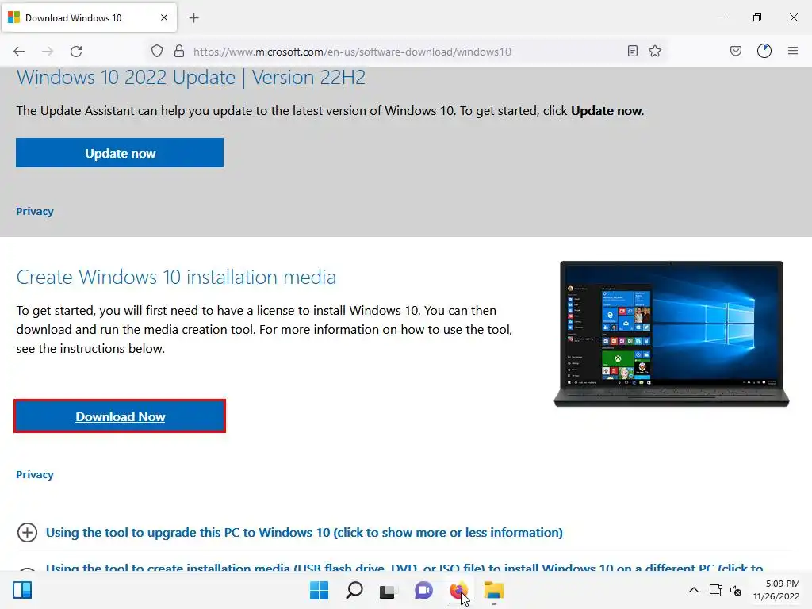Click the Update now button

coord(120,153)
